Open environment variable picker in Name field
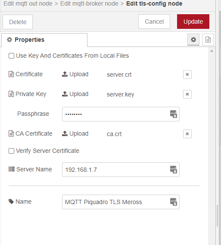The image size is (221, 245). click(x=174, y=202)
